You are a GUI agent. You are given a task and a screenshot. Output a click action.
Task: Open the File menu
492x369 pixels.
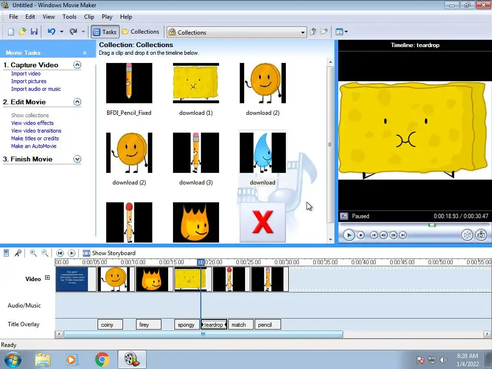(x=13, y=17)
